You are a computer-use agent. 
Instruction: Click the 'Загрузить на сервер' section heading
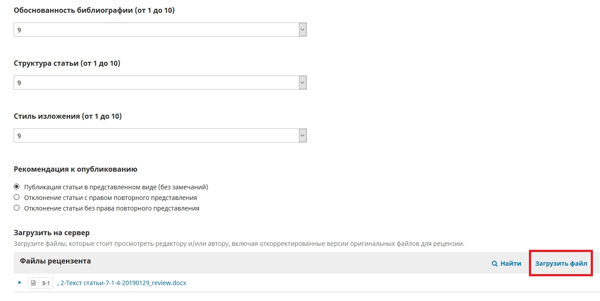(52, 233)
